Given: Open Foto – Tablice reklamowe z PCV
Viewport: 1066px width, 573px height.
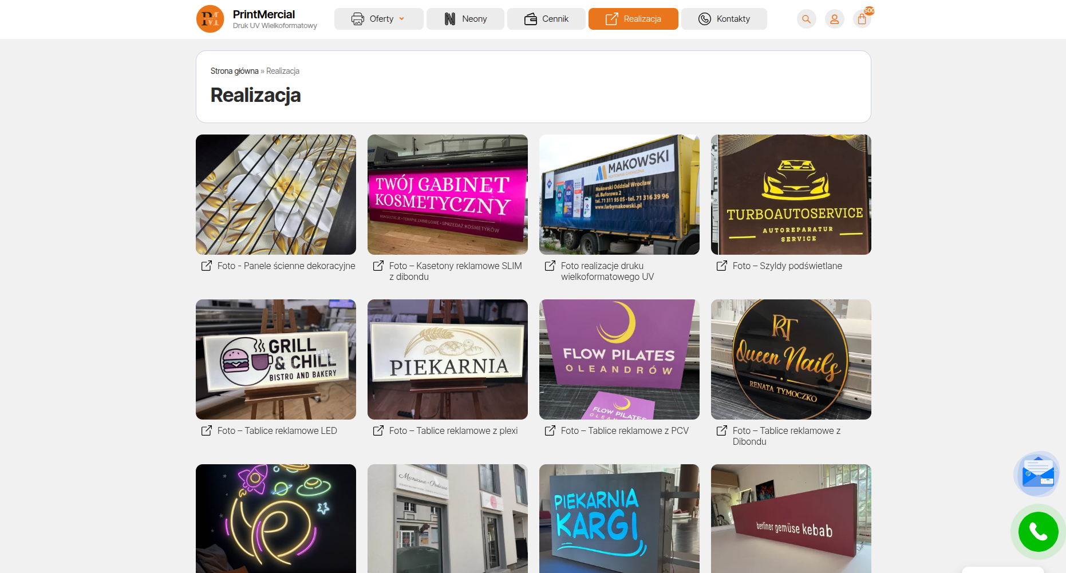Looking at the screenshot, I should [x=625, y=430].
